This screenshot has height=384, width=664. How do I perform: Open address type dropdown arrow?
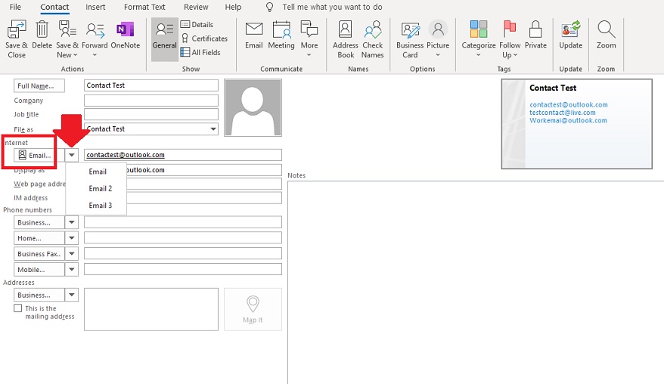click(72, 295)
